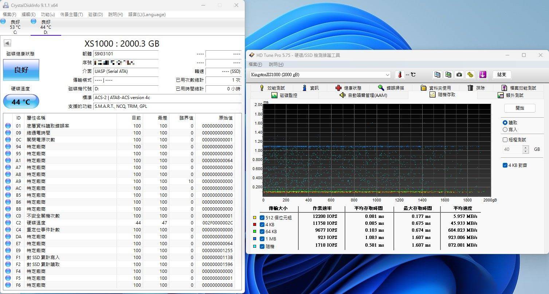Click the copy text to clipboard icon
Viewport: 549px width, 294px height.
point(437,75)
